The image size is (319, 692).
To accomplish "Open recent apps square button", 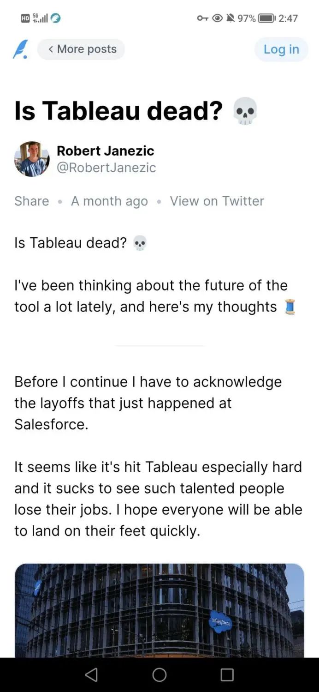I will click(x=227, y=675).
